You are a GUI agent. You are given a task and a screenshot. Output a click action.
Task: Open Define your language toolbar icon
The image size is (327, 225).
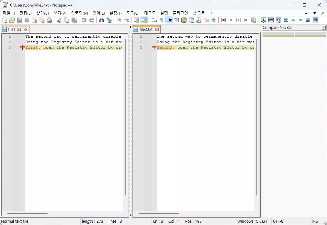(176, 20)
